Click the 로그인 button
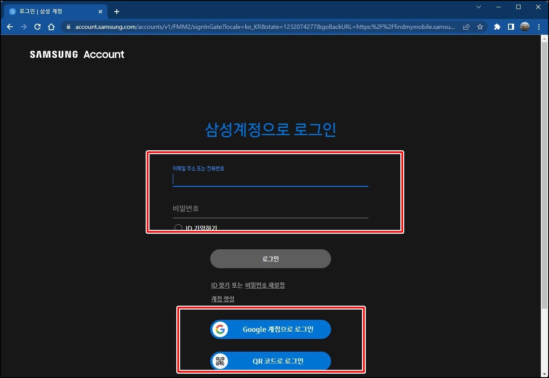The height and width of the screenshot is (378, 549). 270,259
